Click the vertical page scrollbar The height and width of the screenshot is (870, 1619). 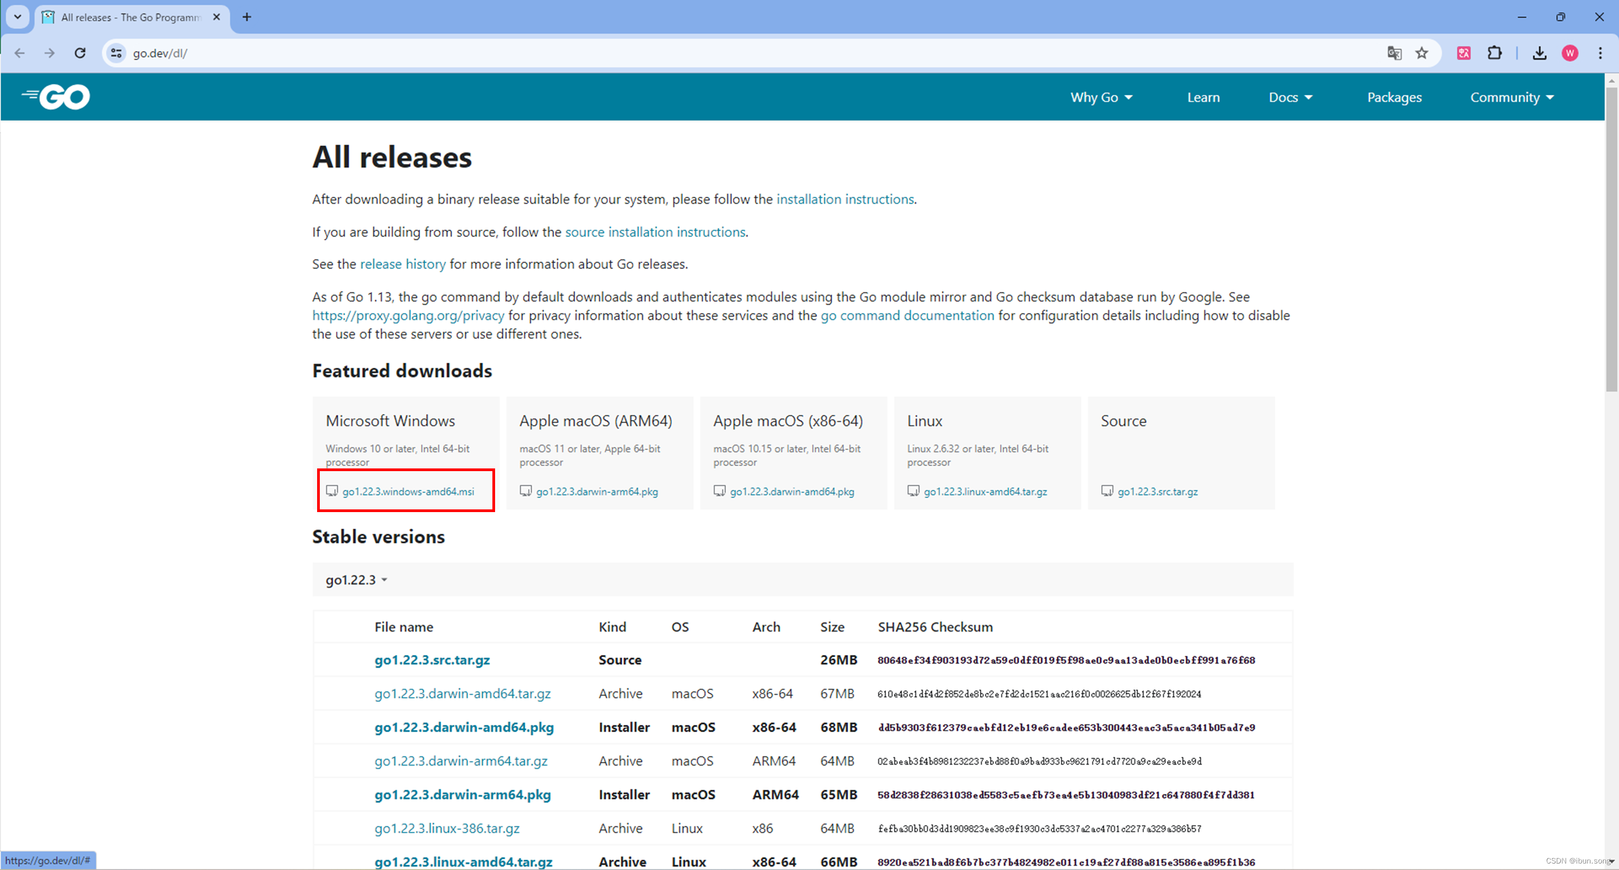click(x=1611, y=239)
